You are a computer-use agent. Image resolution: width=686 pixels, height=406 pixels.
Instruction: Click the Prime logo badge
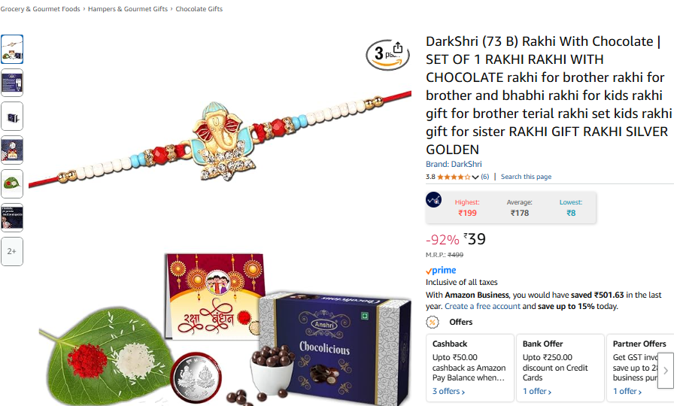click(x=441, y=270)
